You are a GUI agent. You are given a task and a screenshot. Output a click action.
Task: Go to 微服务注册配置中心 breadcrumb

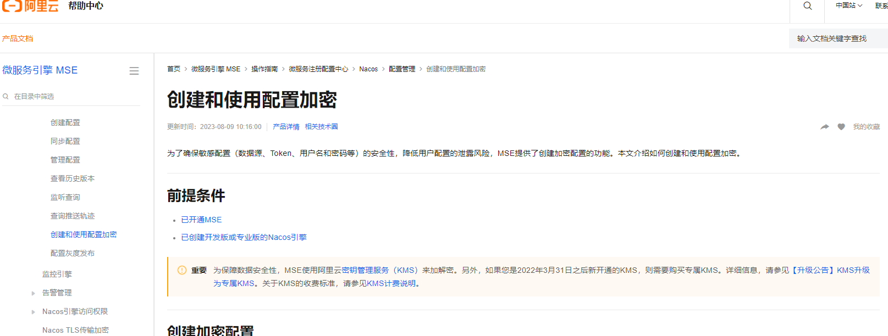click(x=318, y=69)
